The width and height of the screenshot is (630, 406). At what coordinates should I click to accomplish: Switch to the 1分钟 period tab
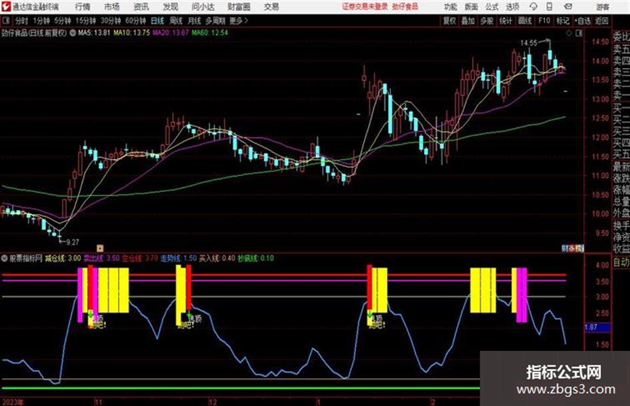41,21
